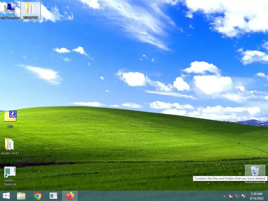Launch Google Chrome from the taskbar
268x201 pixels.
[37, 196]
